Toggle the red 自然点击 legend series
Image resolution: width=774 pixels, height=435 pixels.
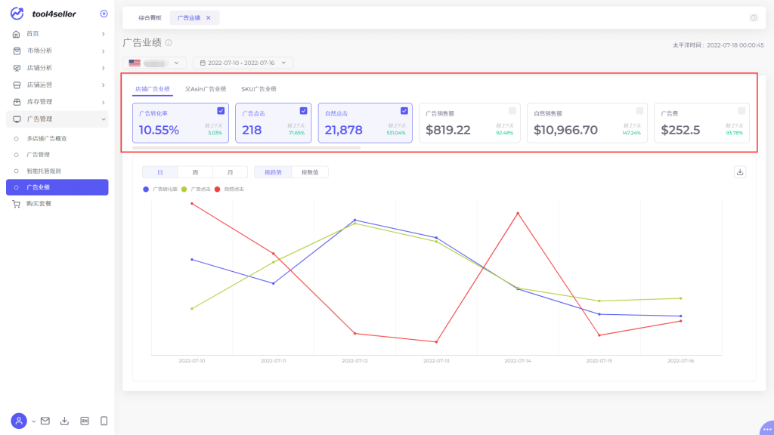pyautogui.click(x=230, y=189)
